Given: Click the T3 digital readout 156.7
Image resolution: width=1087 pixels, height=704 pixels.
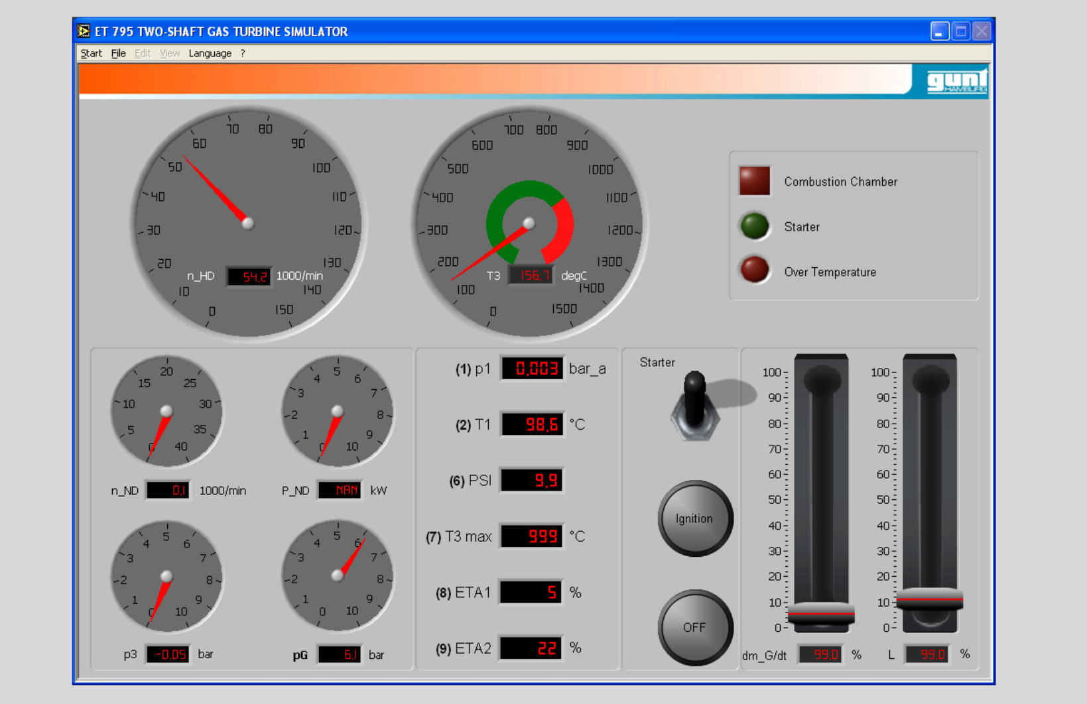Looking at the screenshot, I should [531, 276].
